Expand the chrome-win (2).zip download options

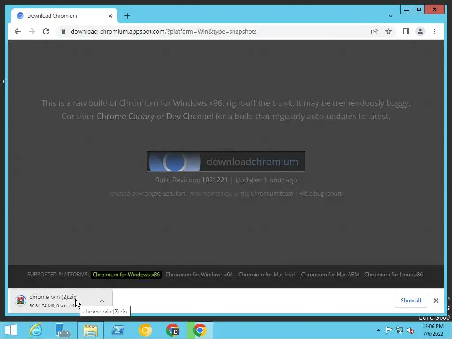pos(102,301)
